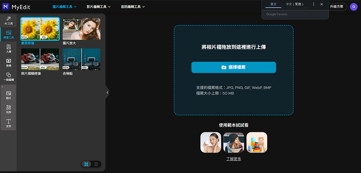
Task: Expand the 影片編輯工具 dropdown menu
Action: point(98,7)
